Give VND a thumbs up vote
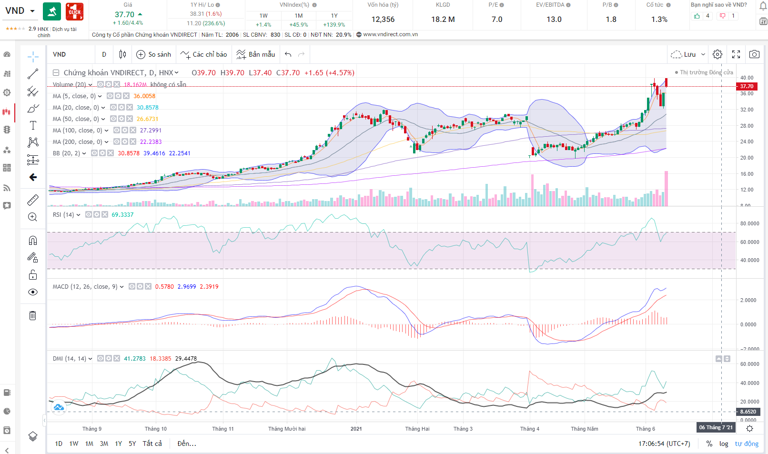 [x=697, y=16]
